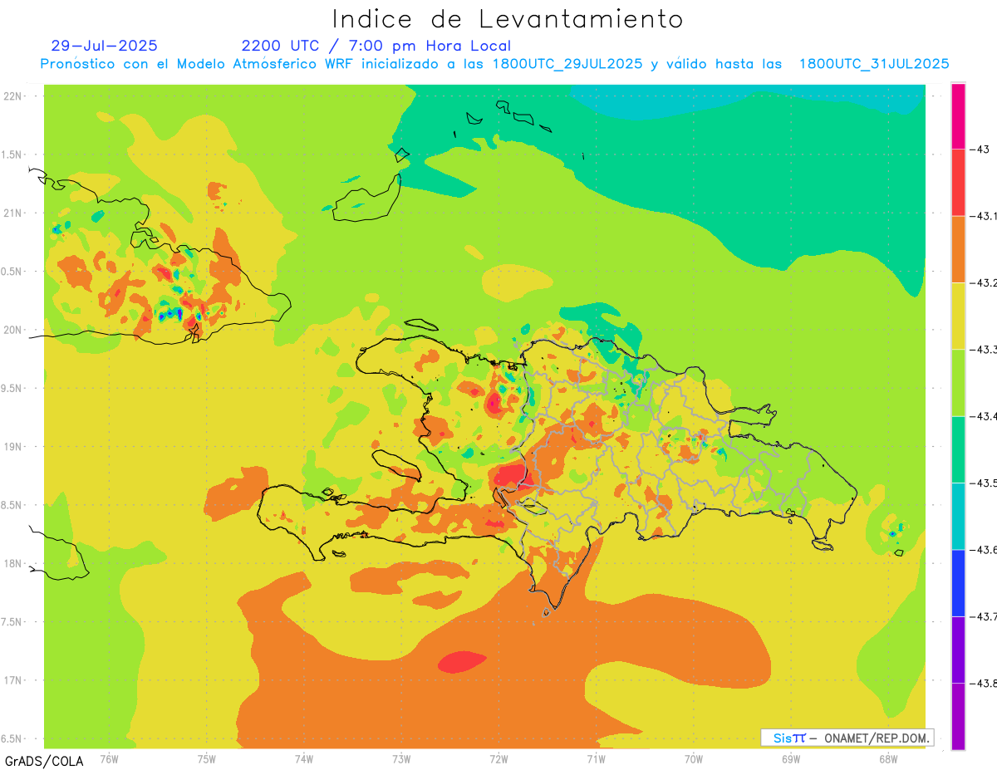
Task: Click the "75W" longitude label
Action: (x=207, y=758)
